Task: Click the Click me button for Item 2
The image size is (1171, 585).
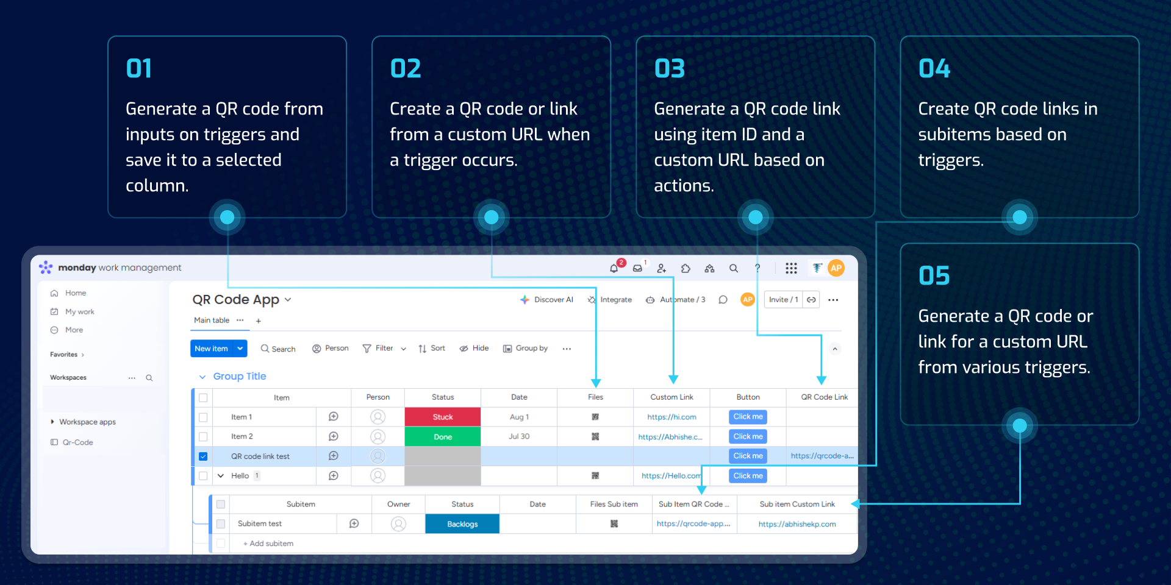Action: pos(748,437)
